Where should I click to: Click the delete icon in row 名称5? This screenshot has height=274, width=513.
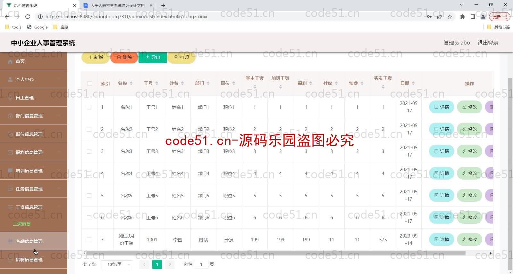(490, 195)
